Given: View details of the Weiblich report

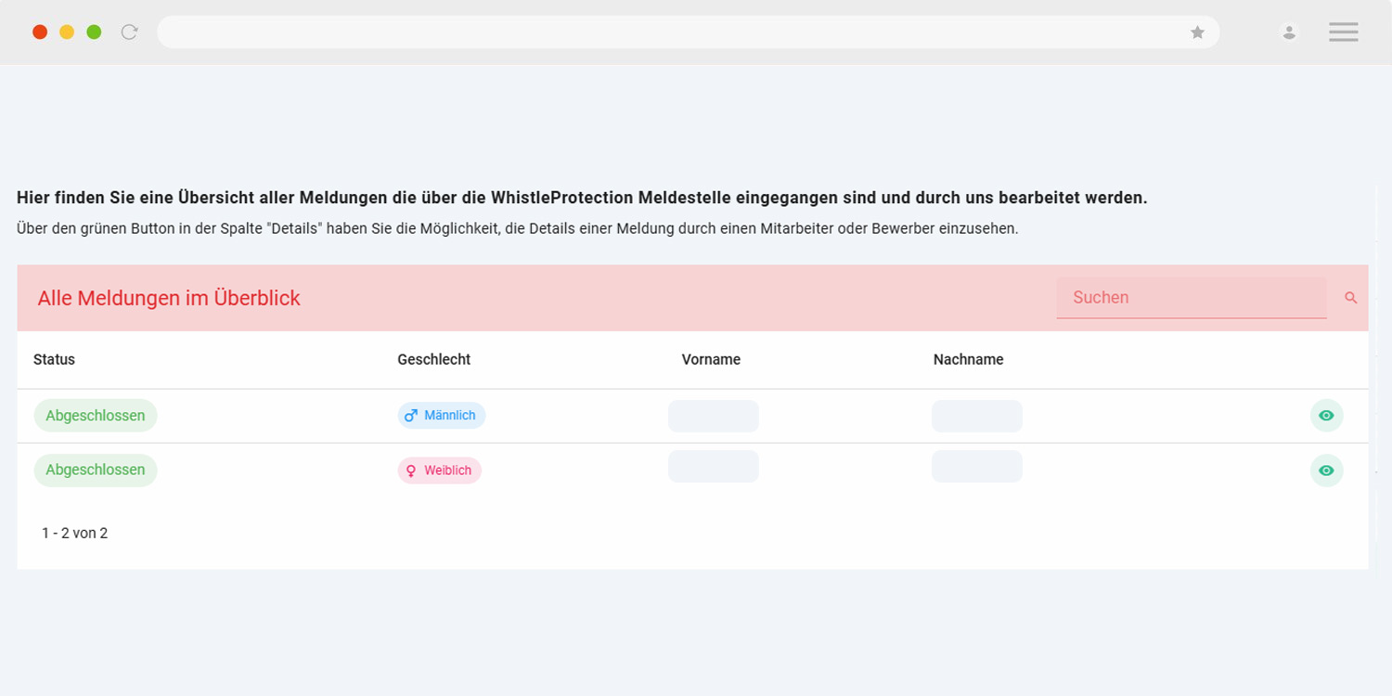Looking at the screenshot, I should (x=1326, y=470).
